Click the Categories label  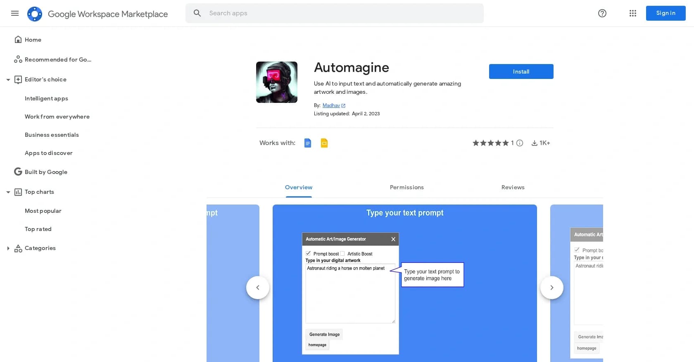click(x=40, y=248)
